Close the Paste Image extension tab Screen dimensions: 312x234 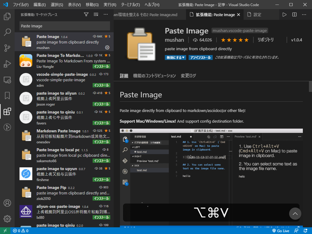[x=239, y=15]
